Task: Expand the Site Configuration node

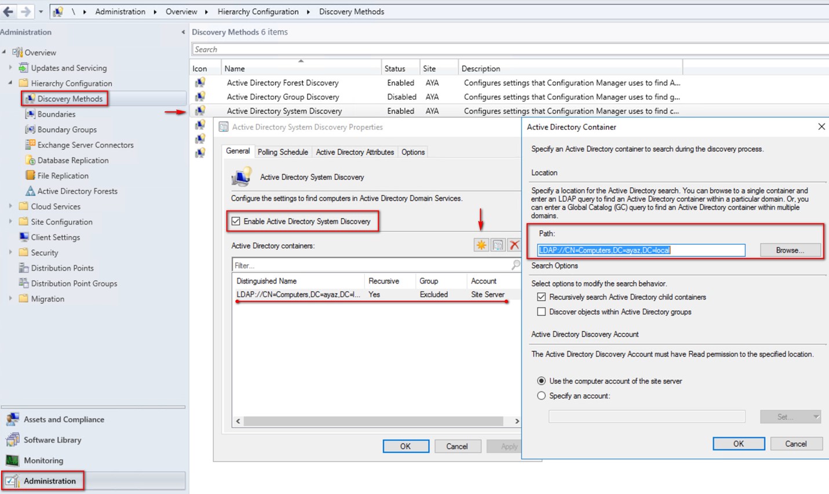Action: [10, 221]
